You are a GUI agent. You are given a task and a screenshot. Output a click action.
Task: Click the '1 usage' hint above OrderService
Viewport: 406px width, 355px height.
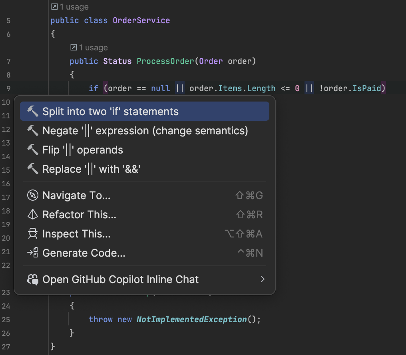click(x=70, y=7)
